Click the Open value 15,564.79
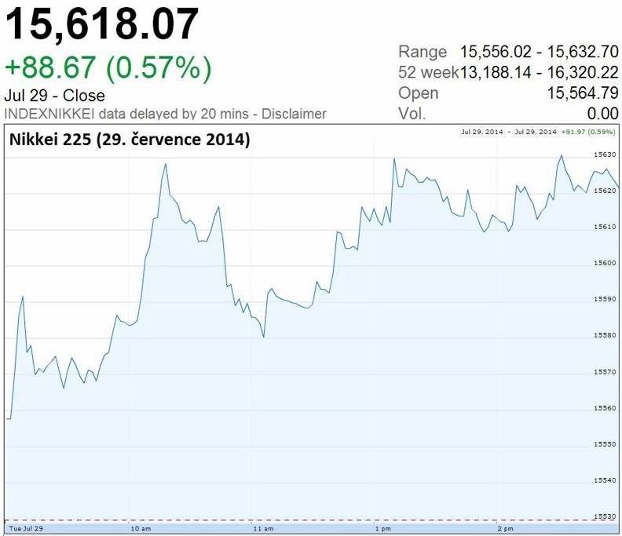Viewport: 622px width, 536px height. click(583, 93)
